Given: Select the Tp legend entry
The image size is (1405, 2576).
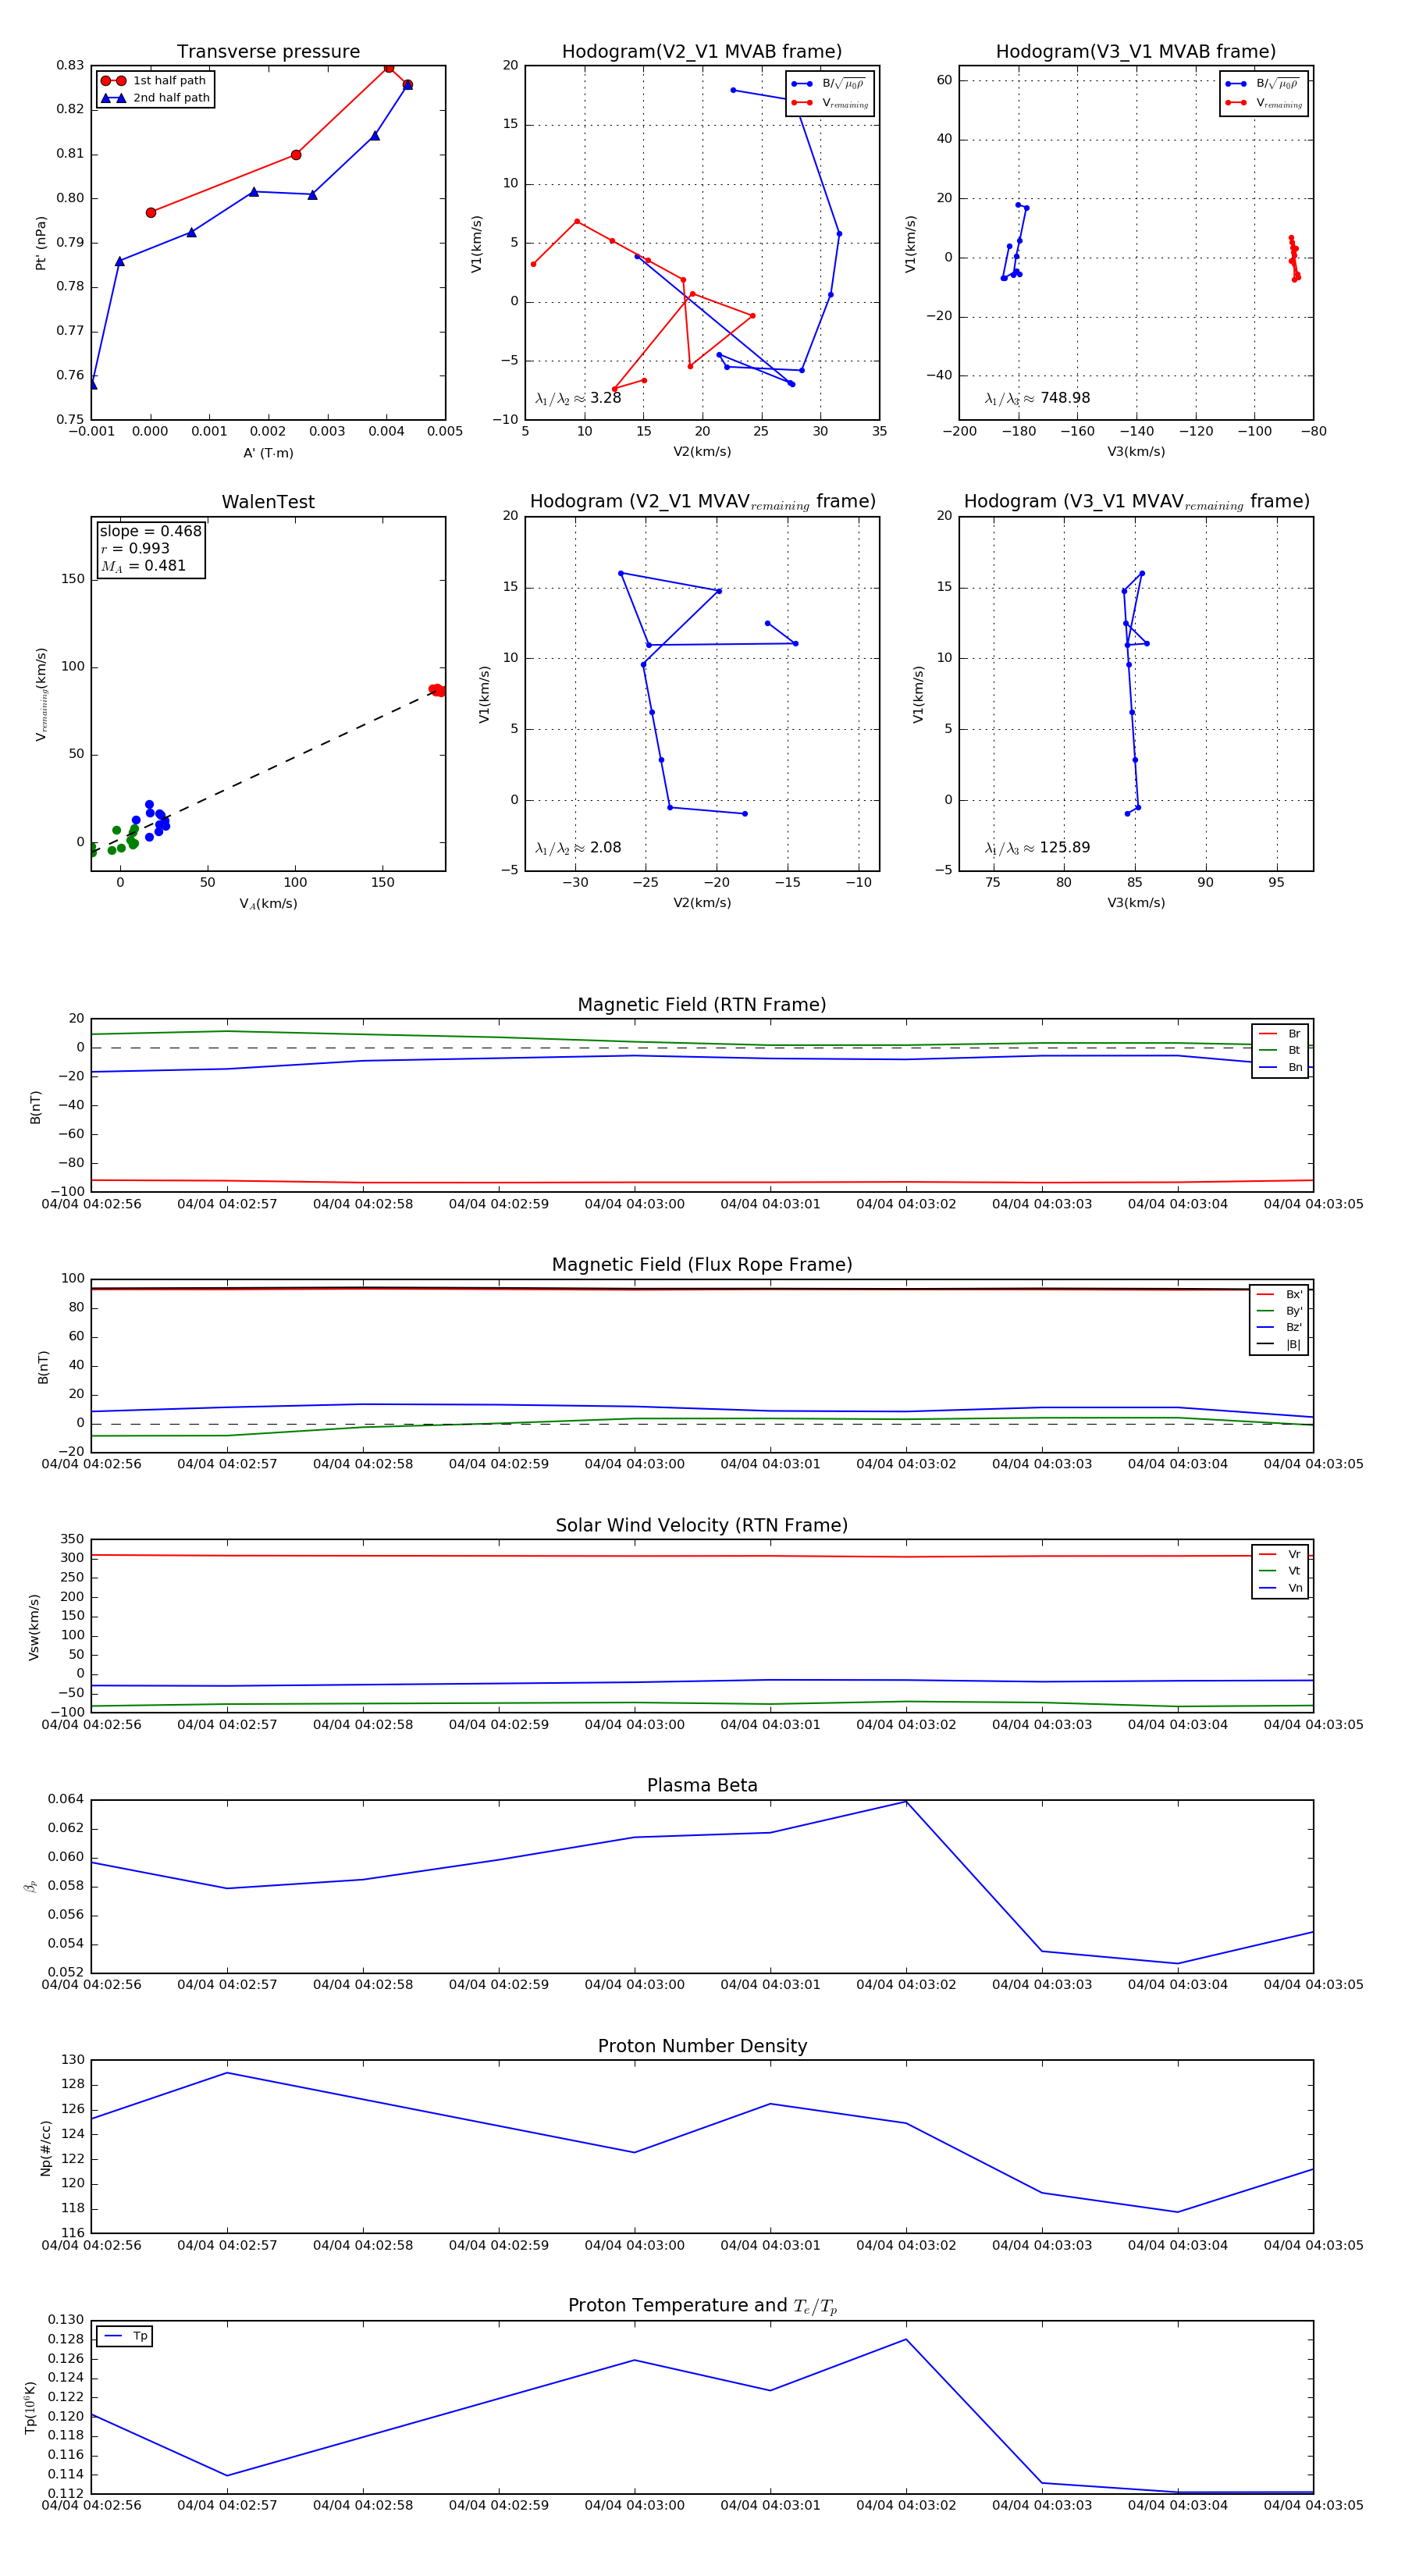Looking at the screenshot, I should coord(125,2336).
